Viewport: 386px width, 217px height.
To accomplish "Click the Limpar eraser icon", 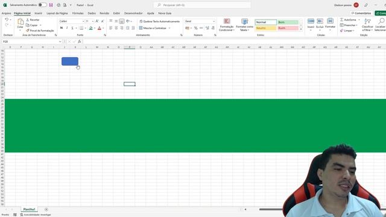I will (x=342, y=31).
